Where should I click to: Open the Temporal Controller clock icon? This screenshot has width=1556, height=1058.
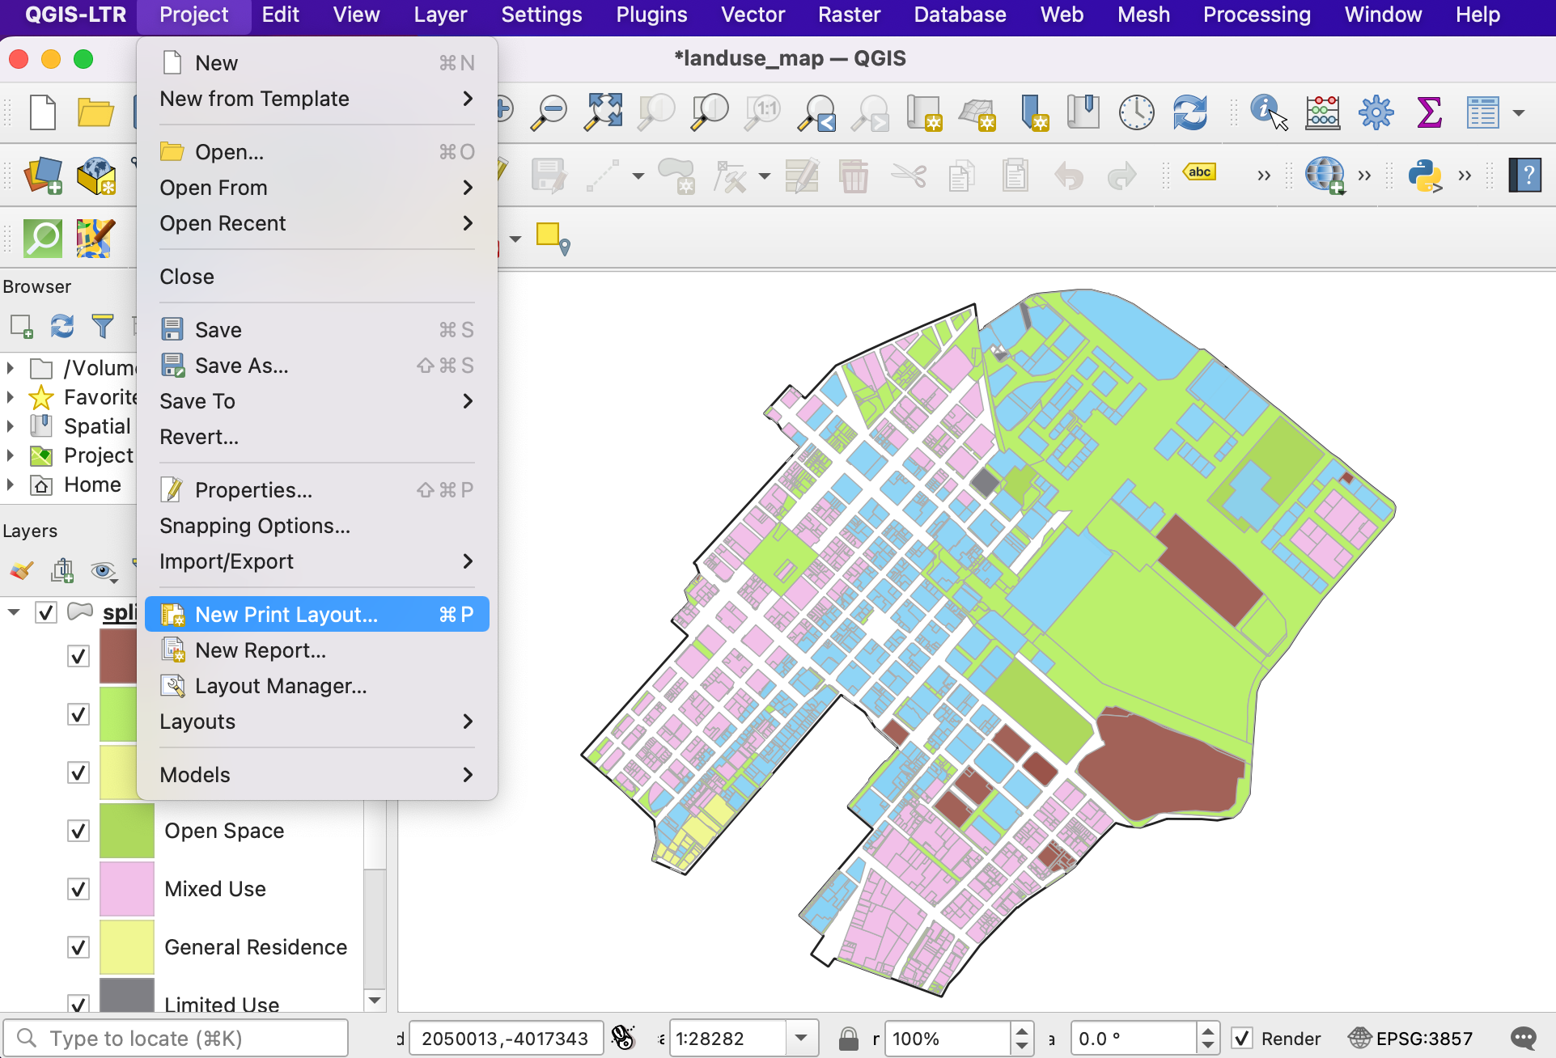point(1136,112)
